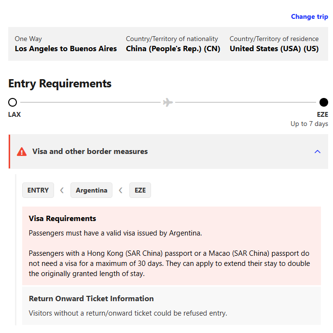Click the Entry Requirements heading
Image resolution: width=333 pixels, height=333 pixels.
coord(60,83)
